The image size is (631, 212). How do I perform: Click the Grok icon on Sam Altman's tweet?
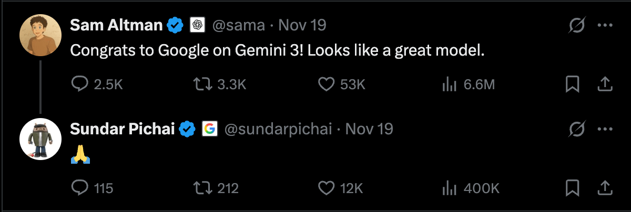click(x=577, y=25)
